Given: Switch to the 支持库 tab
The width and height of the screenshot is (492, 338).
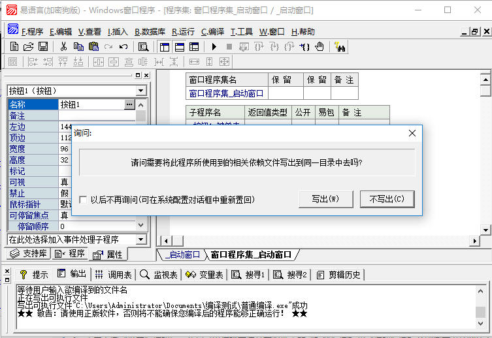Looking at the screenshot, I should [29, 254].
